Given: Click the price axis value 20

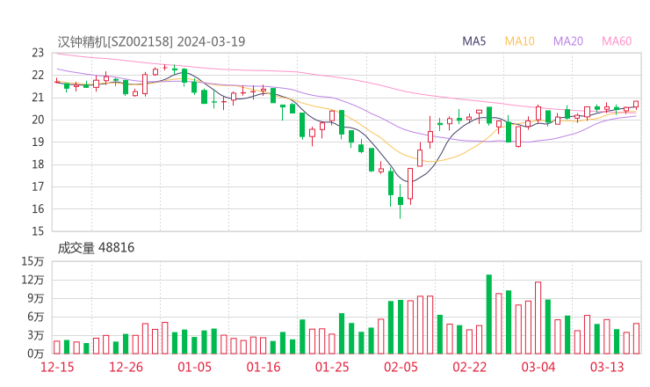Looking at the screenshot, I should (x=38, y=120).
